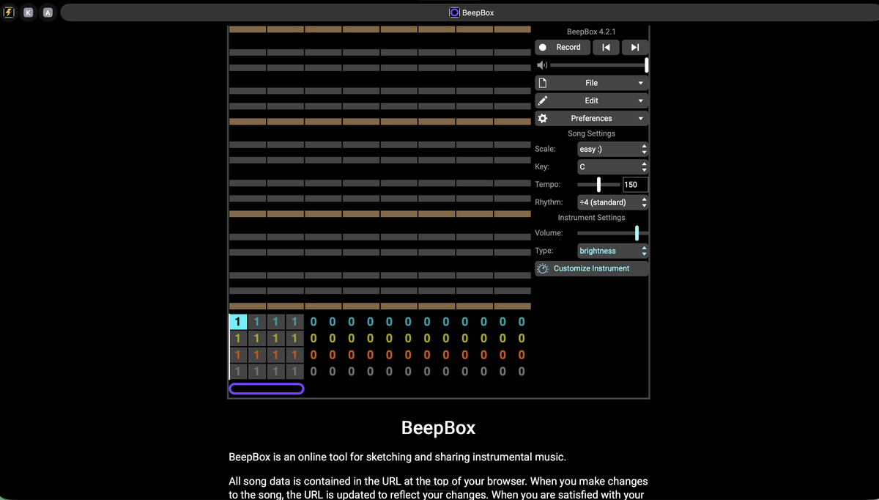Click the Customize Instrument button
This screenshot has height=500, width=879.
click(x=591, y=268)
